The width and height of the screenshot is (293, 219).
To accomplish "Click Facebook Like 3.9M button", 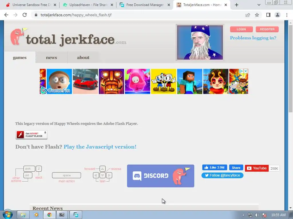I will 215,167.
